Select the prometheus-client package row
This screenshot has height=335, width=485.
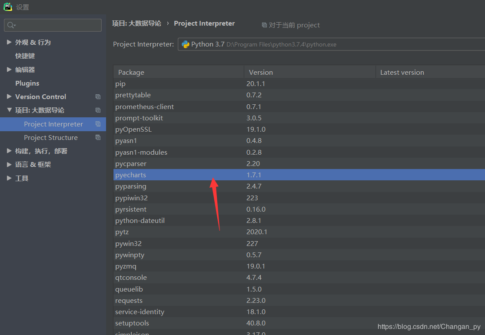coord(299,107)
